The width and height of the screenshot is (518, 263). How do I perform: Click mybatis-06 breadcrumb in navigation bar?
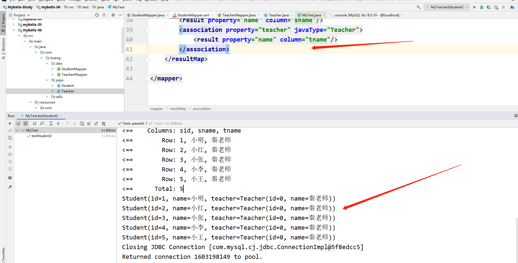pyautogui.click(x=50, y=7)
